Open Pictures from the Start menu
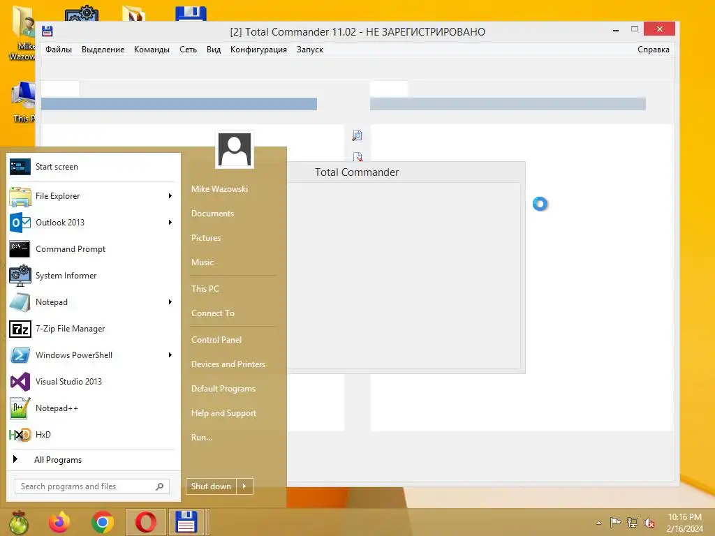 click(206, 238)
